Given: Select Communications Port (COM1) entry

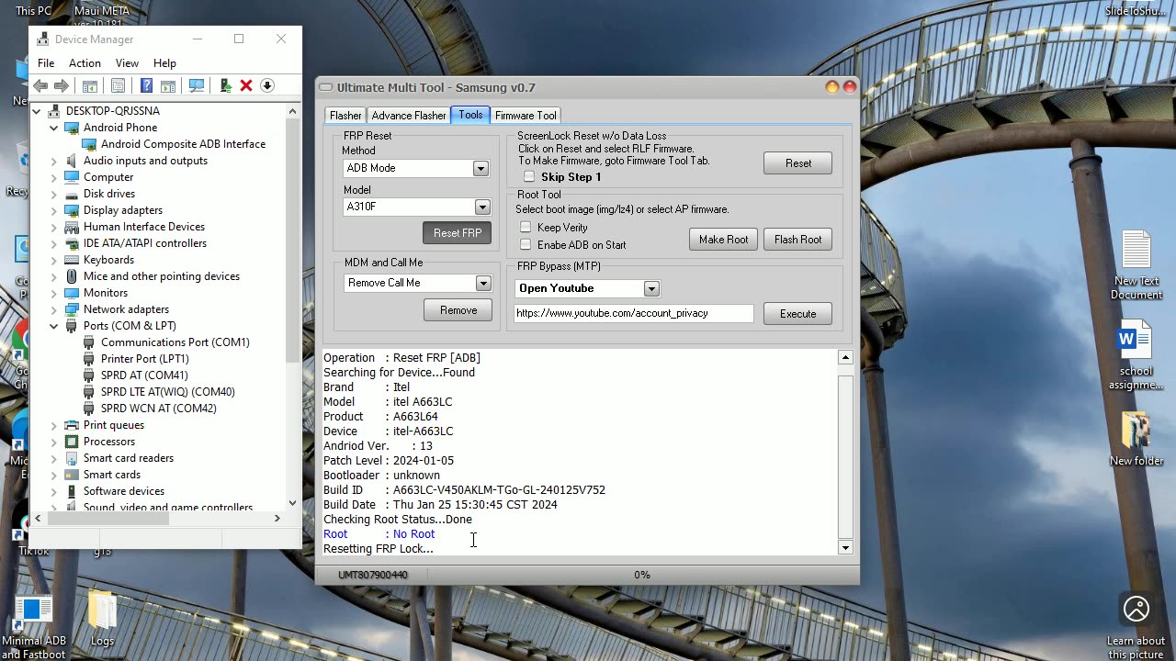Looking at the screenshot, I should click(x=175, y=342).
